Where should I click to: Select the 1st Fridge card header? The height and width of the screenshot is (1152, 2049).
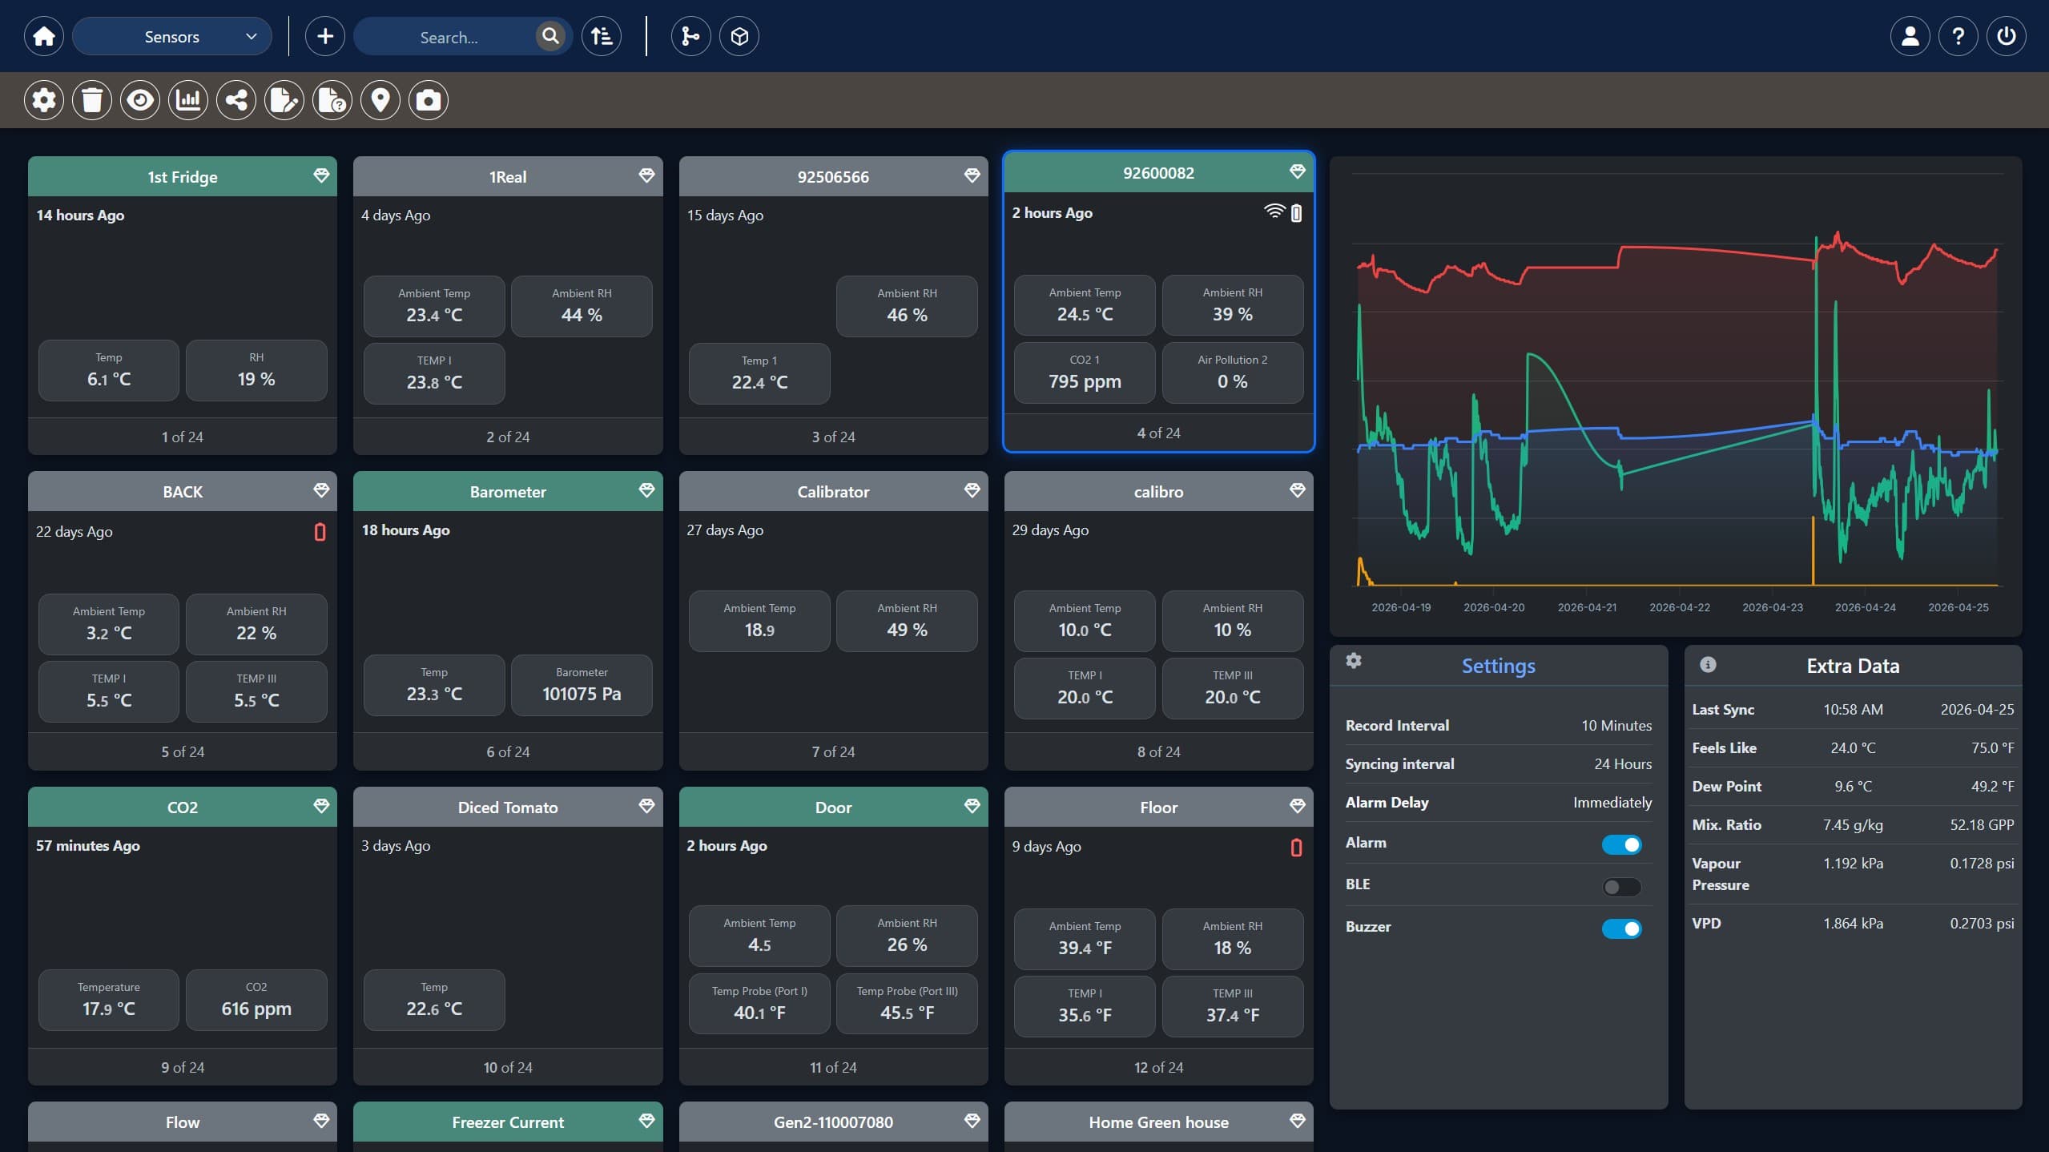(x=183, y=176)
